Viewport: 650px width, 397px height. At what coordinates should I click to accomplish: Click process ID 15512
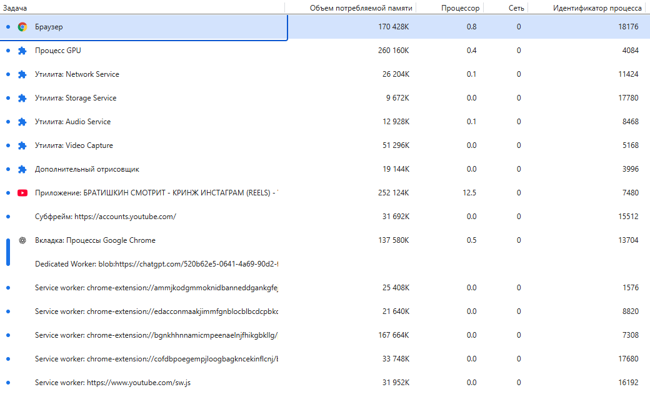pos(629,217)
